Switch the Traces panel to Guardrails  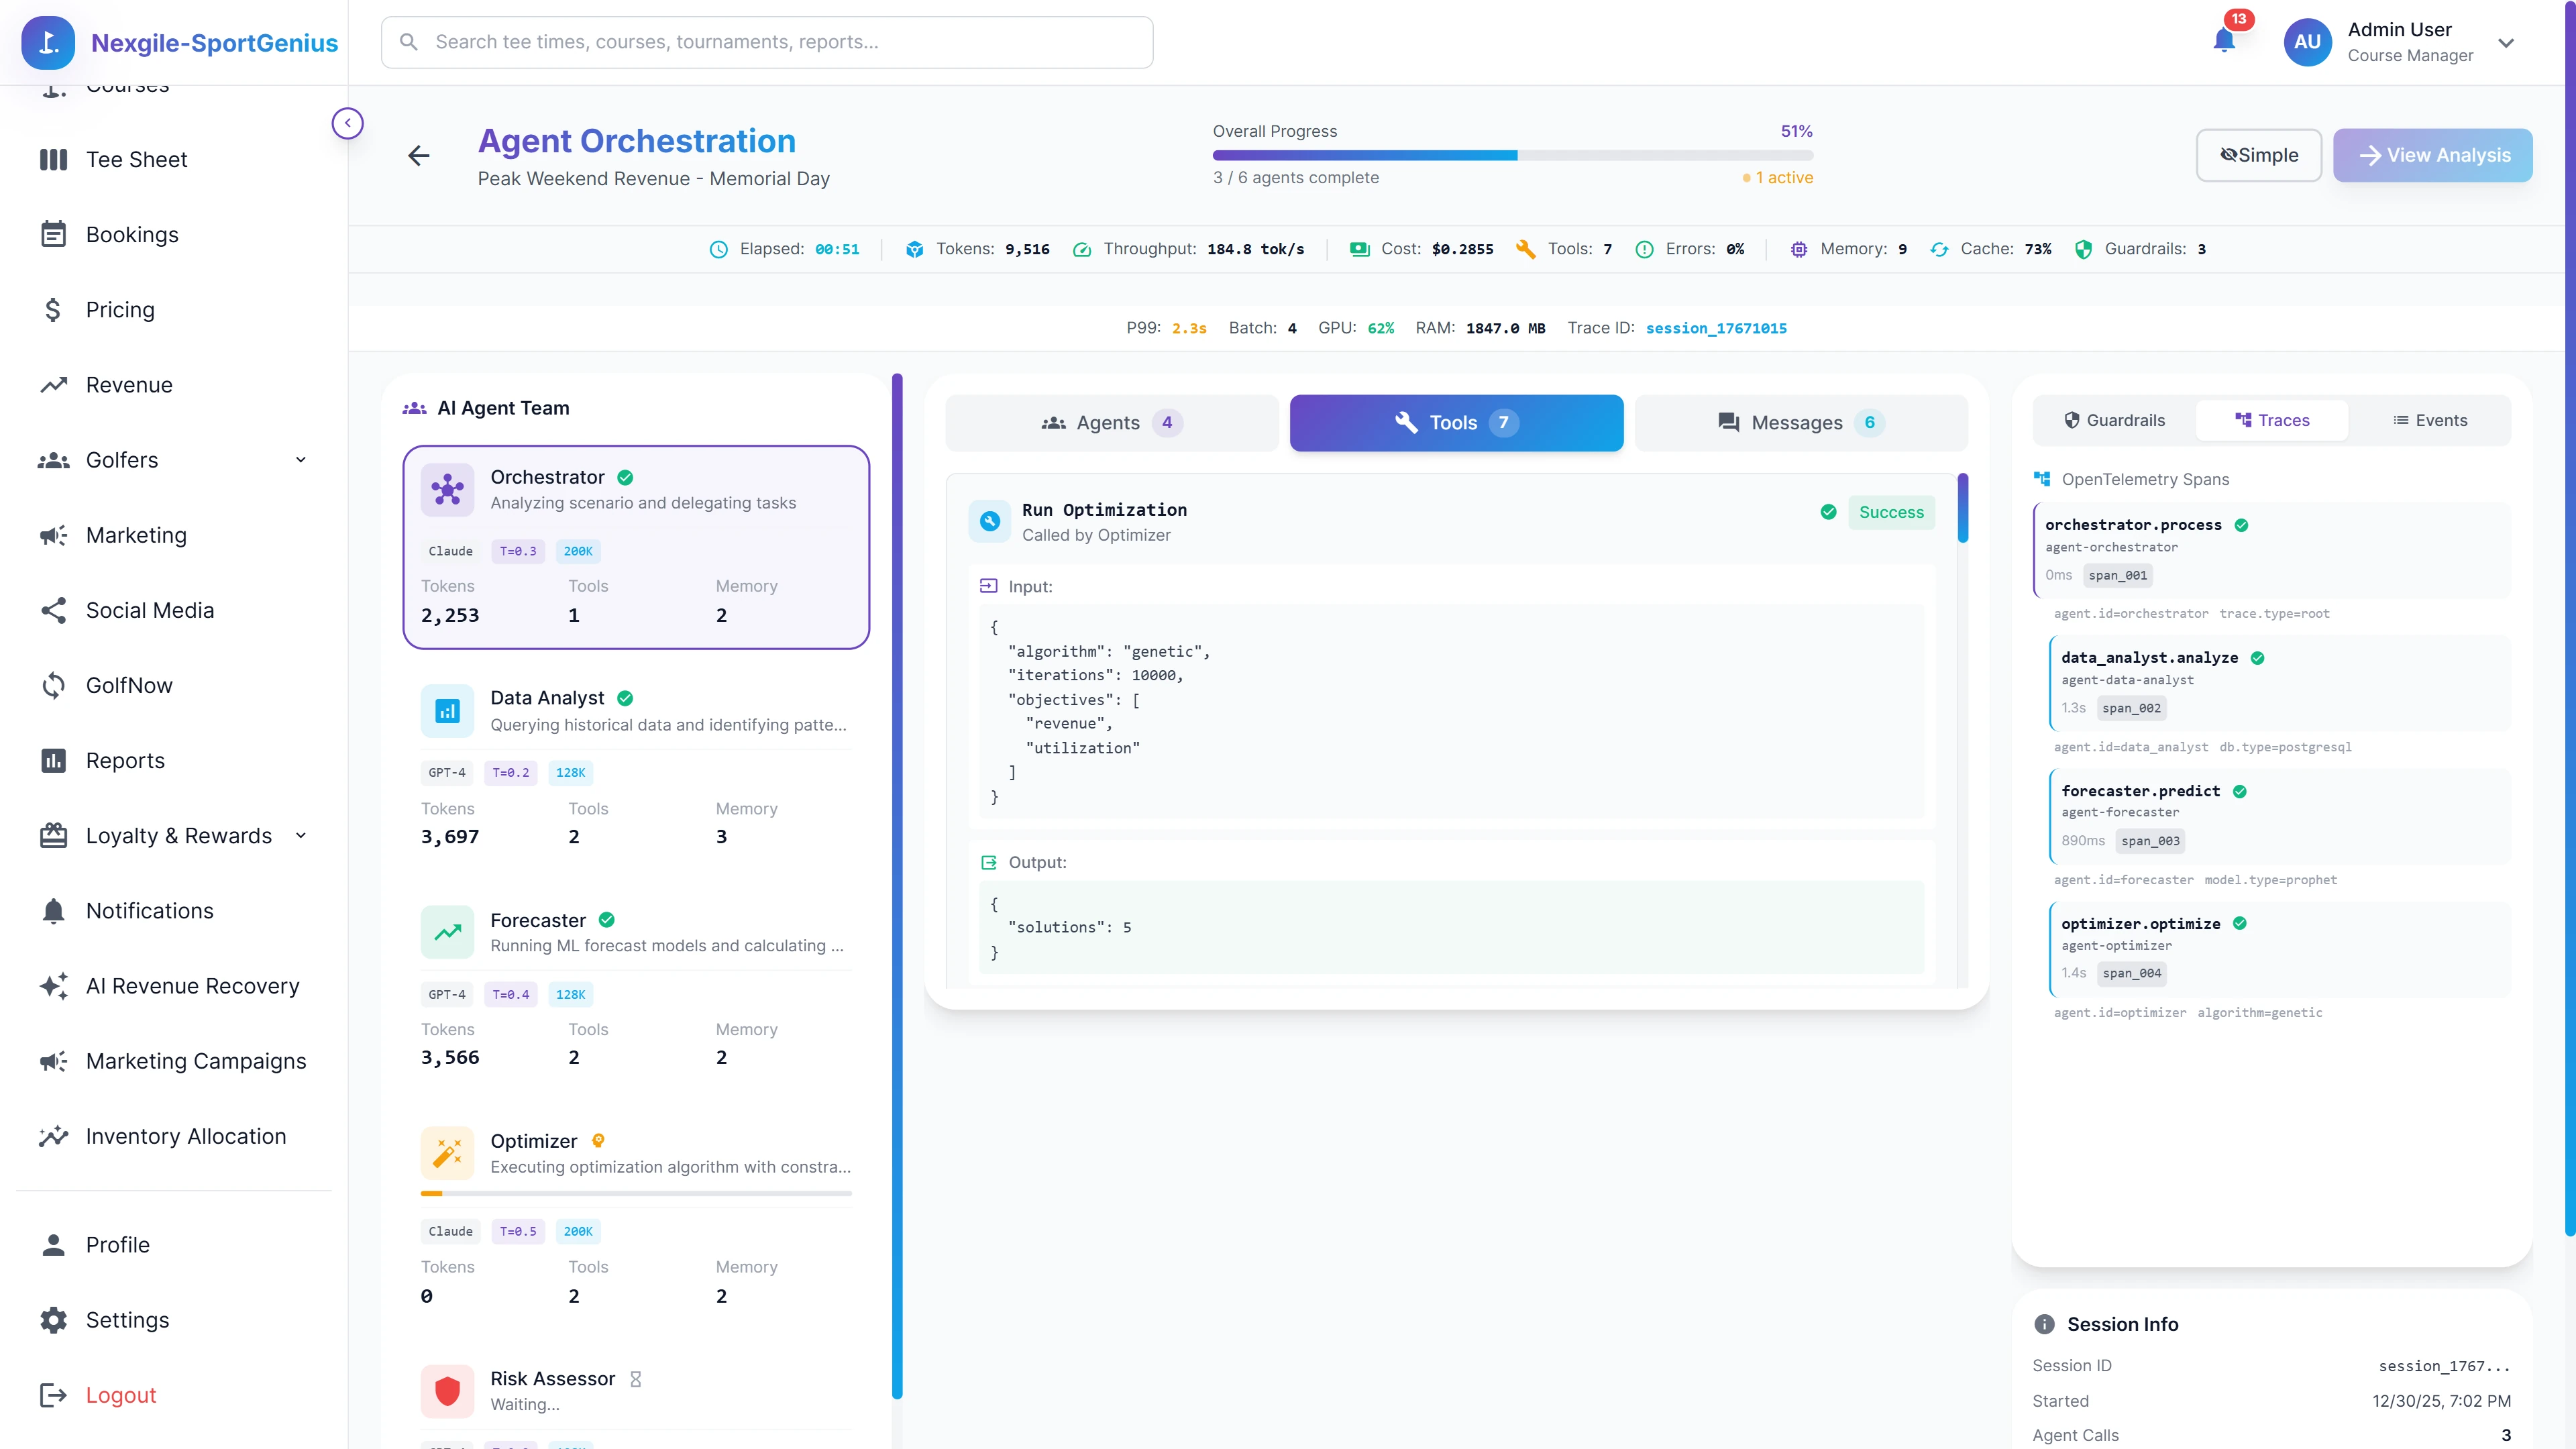point(2115,420)
